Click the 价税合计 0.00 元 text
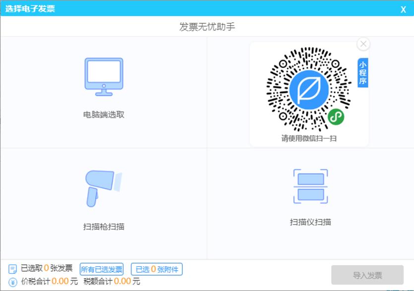The width and height of the screenshot is (414, 291). point(50,281)
